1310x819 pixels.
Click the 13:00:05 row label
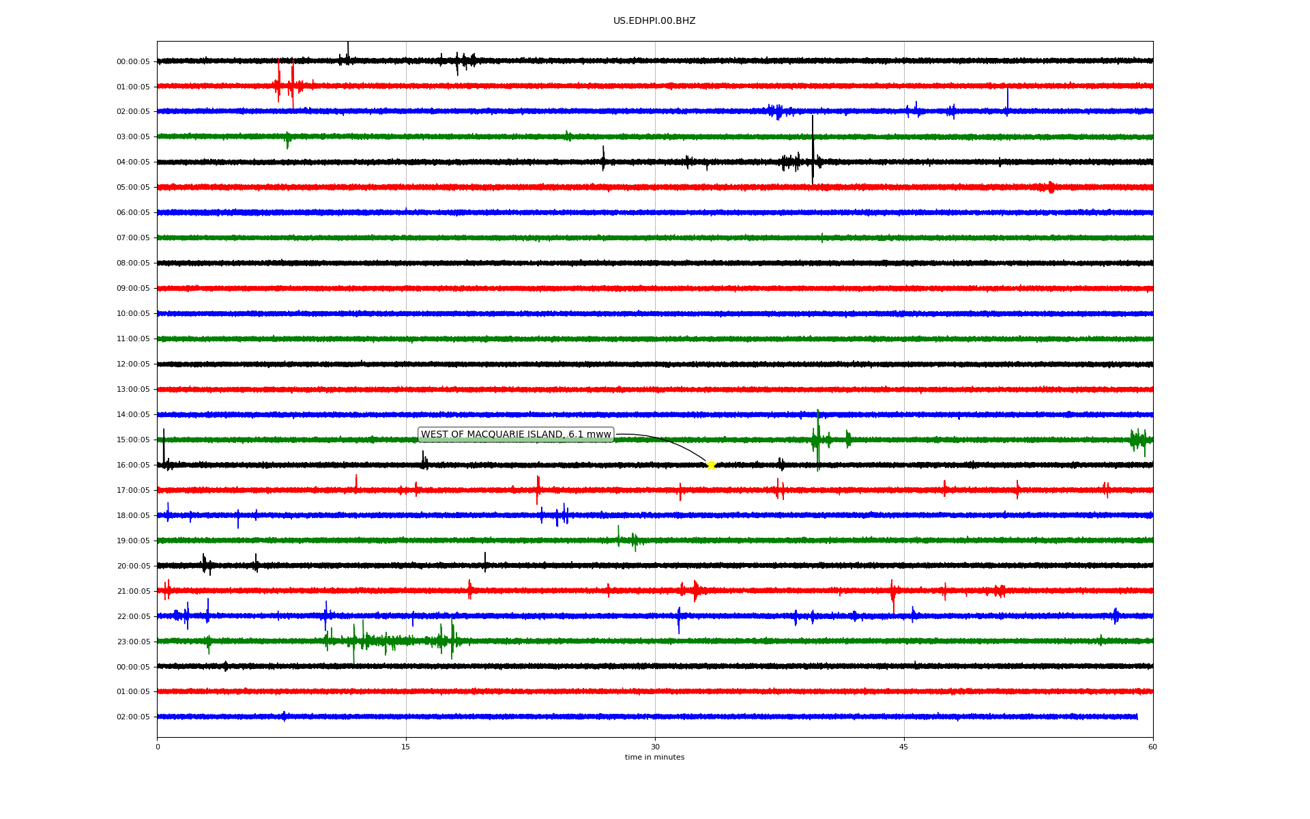click(133, 390)
